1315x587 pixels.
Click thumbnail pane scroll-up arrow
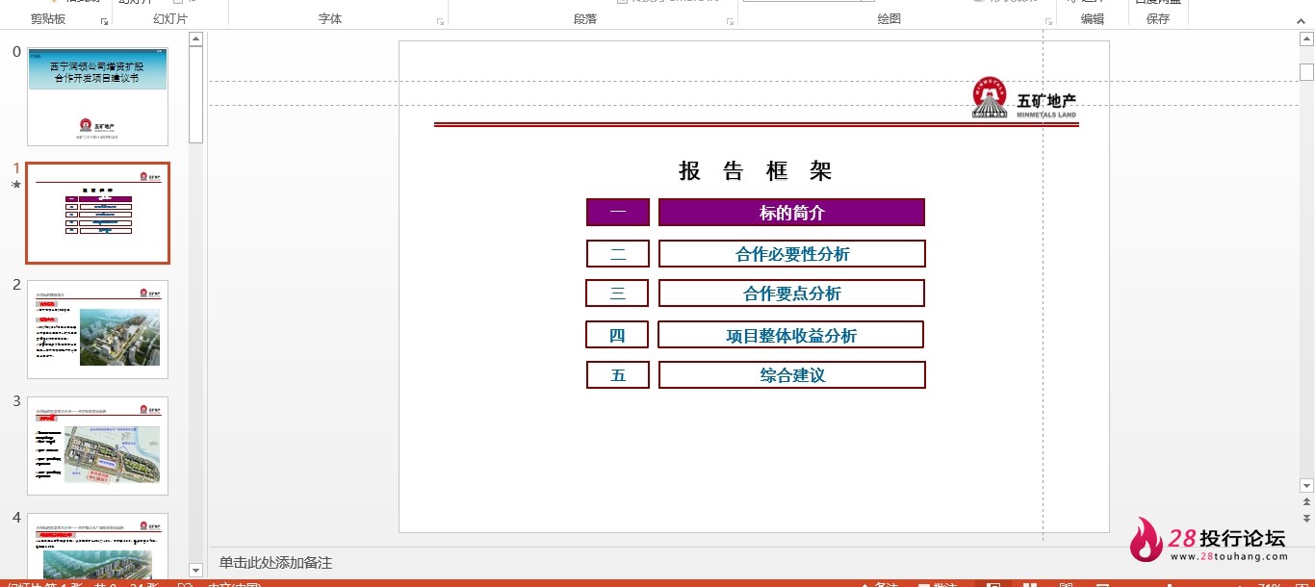coord(195,39)
